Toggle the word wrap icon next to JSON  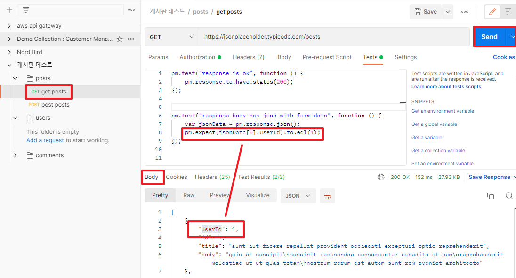[327, 196]
